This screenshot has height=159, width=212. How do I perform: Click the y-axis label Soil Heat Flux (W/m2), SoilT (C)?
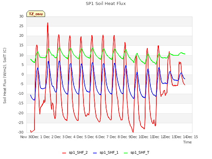click(5, 76)
